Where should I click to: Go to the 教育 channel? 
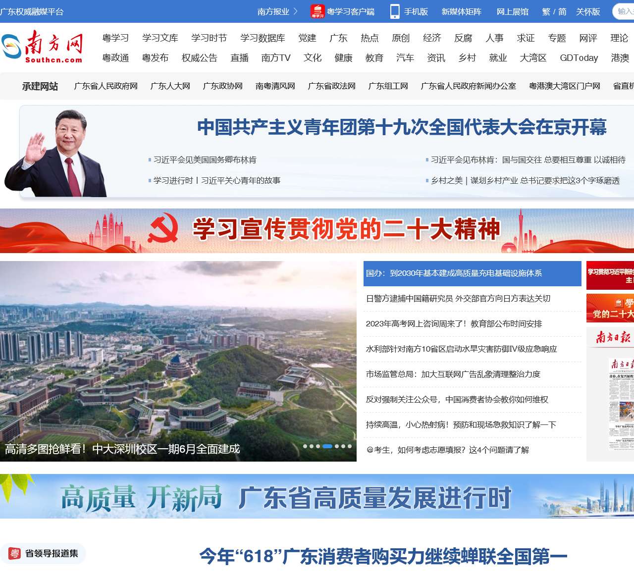(x=374, y=58)
